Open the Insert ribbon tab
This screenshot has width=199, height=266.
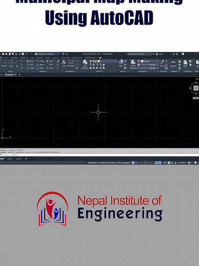[x=6, y=58]
